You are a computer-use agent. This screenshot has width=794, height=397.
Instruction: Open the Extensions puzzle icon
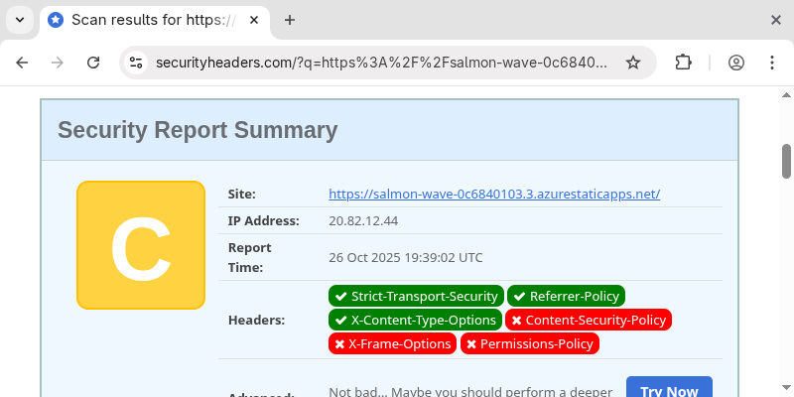683,63
